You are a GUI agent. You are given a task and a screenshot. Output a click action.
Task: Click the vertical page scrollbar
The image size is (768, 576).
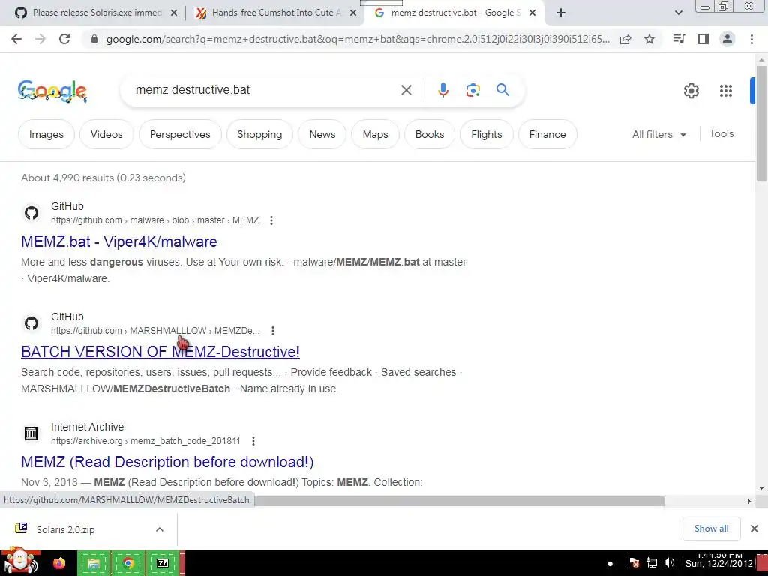tap(761, 124)
